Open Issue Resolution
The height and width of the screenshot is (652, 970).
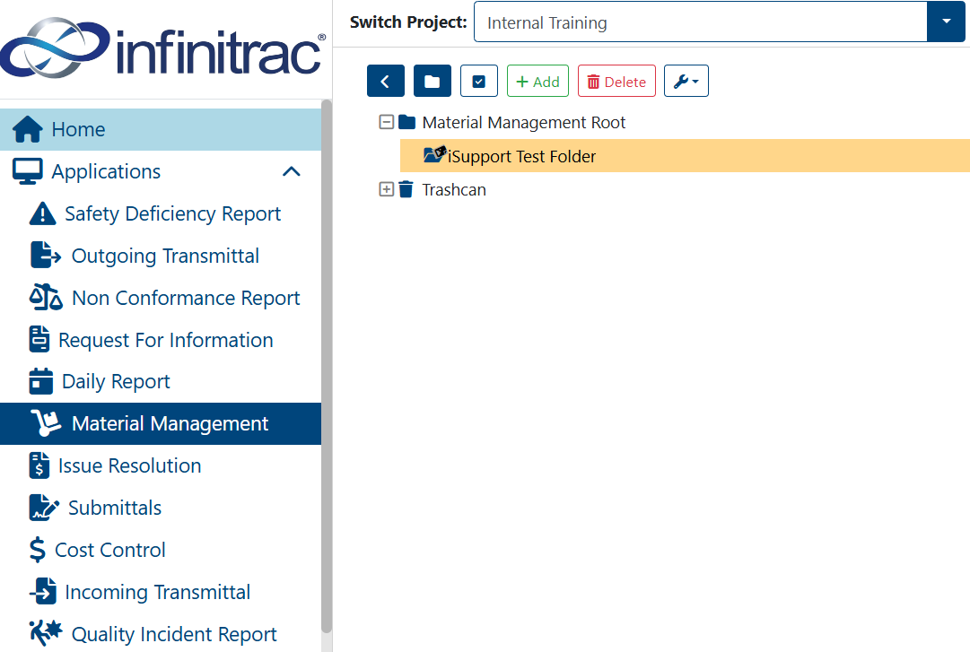click(x=129, y=466)
